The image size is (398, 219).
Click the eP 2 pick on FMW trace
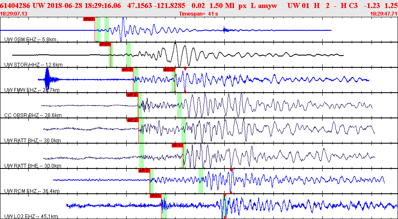coord(127,69)
